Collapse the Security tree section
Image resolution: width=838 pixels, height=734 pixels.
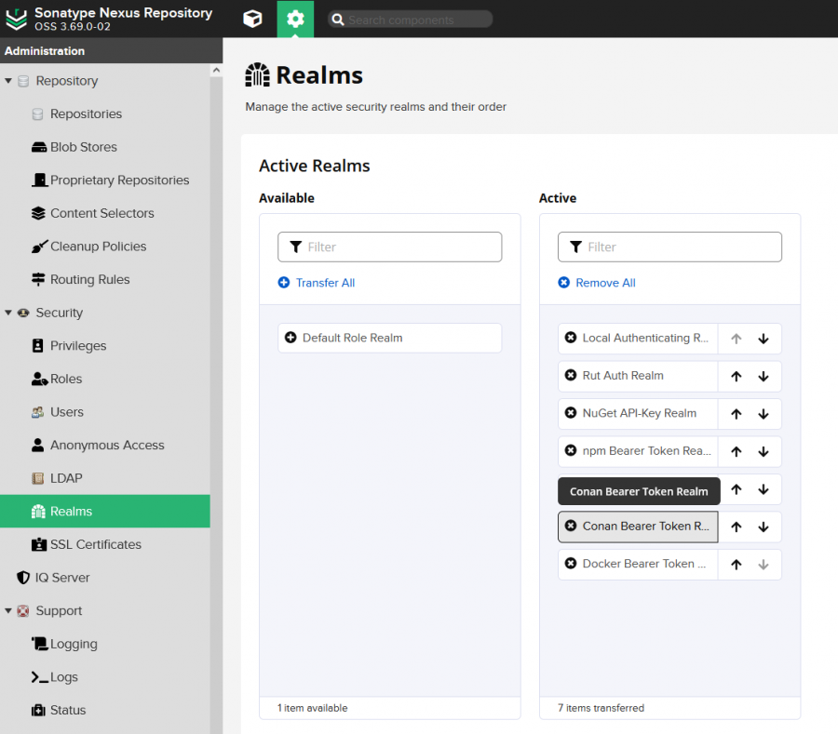pos(8,313)
